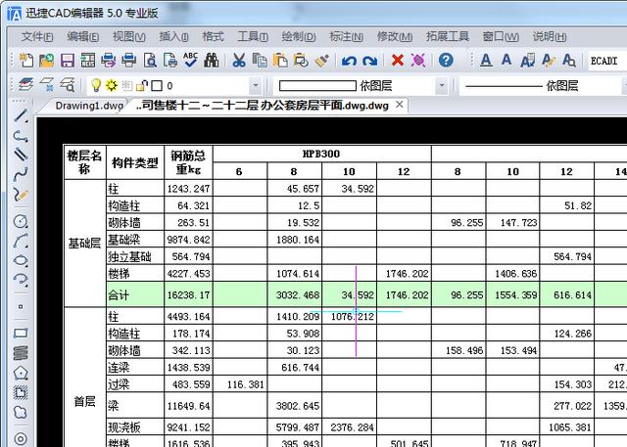This screenshot has width=627, height=447.
Task: Toggle layer lock padlock icon
Action: (142, 86)
